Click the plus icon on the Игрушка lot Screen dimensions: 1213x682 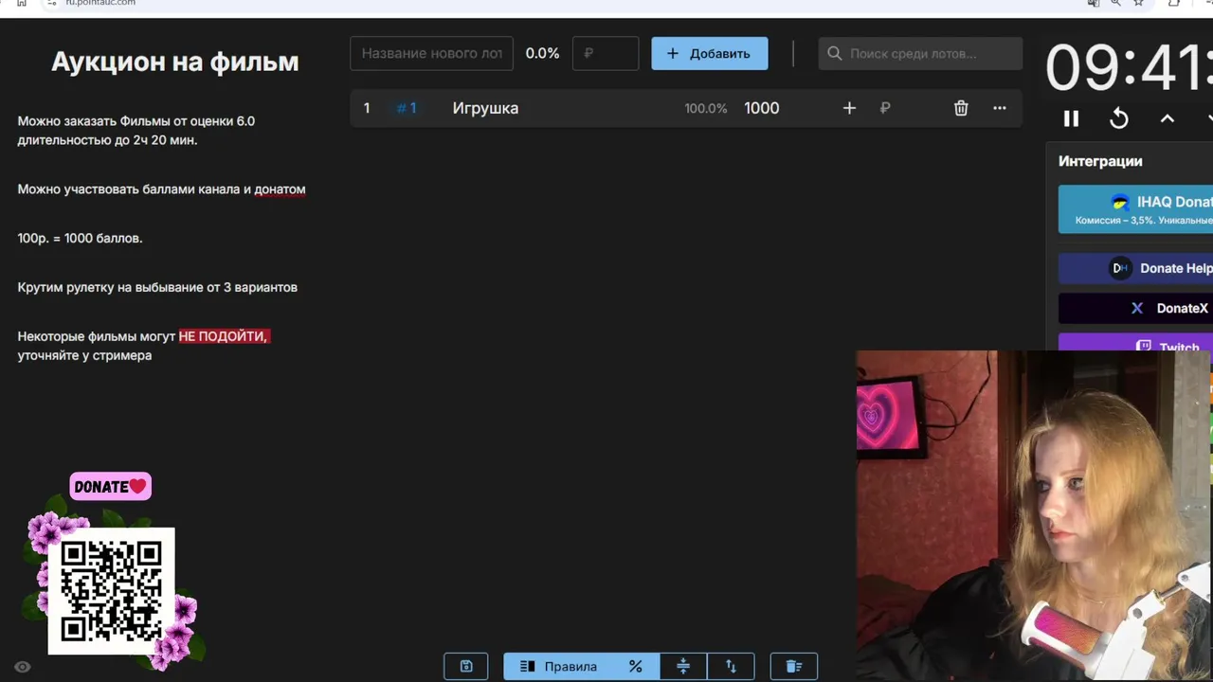click(849, 108)
